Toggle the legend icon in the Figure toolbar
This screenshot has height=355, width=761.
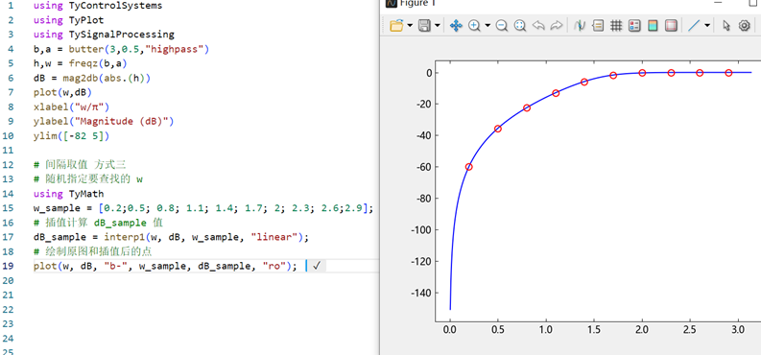pyautogui.click(x=633, y=26)
